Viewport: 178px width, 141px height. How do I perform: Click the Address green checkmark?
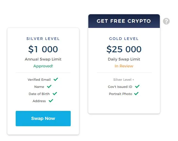tap(51, 100)
